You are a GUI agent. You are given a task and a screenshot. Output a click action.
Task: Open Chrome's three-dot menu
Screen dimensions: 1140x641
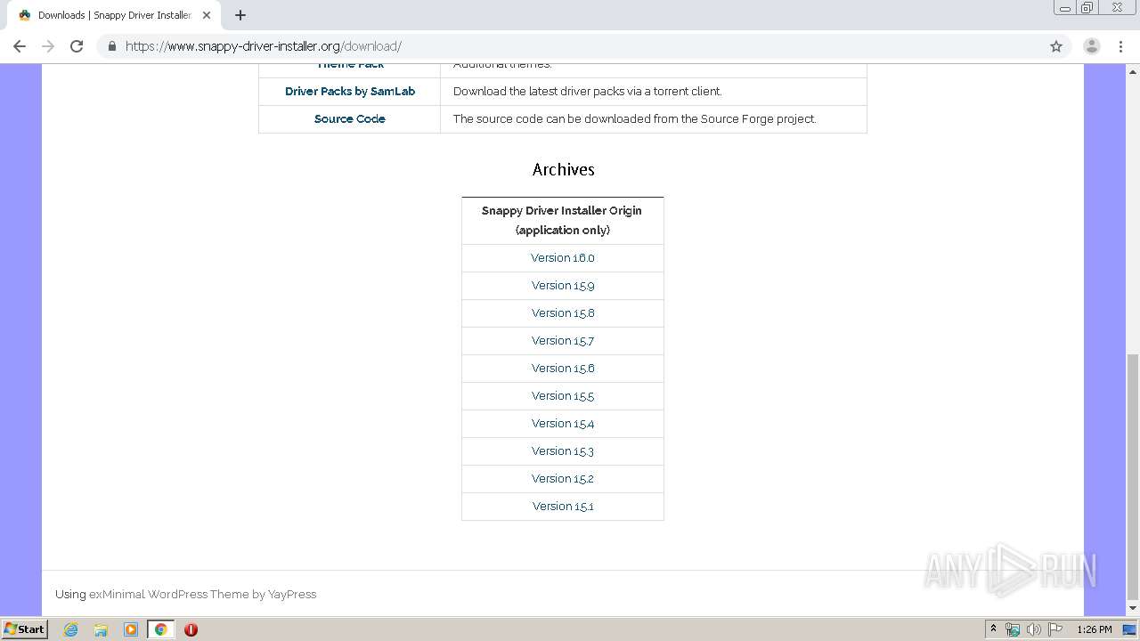pos(1121,46)
